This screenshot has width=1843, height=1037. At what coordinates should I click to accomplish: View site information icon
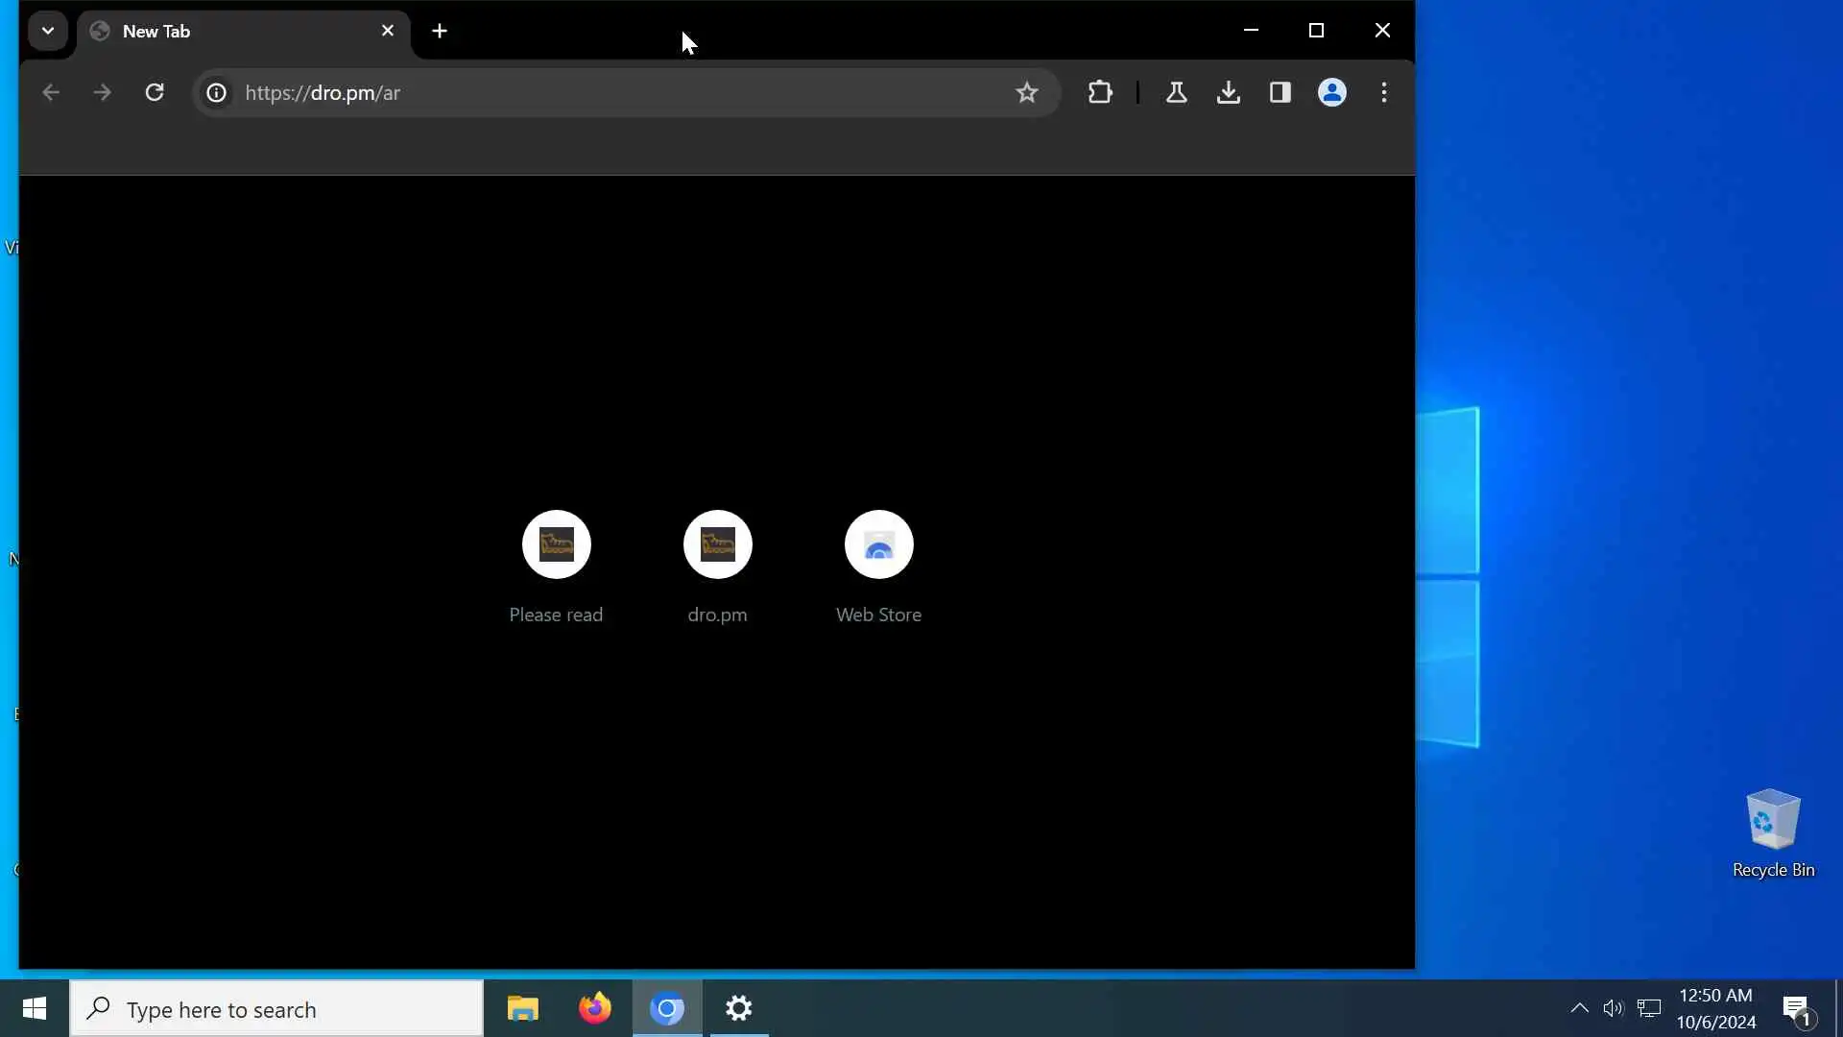pyautogui.click(x=217, y=92)
